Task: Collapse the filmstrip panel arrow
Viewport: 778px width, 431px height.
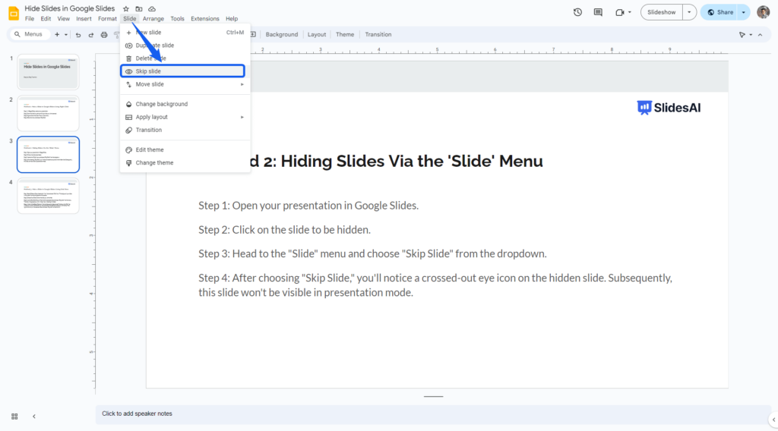Action: 33,417
